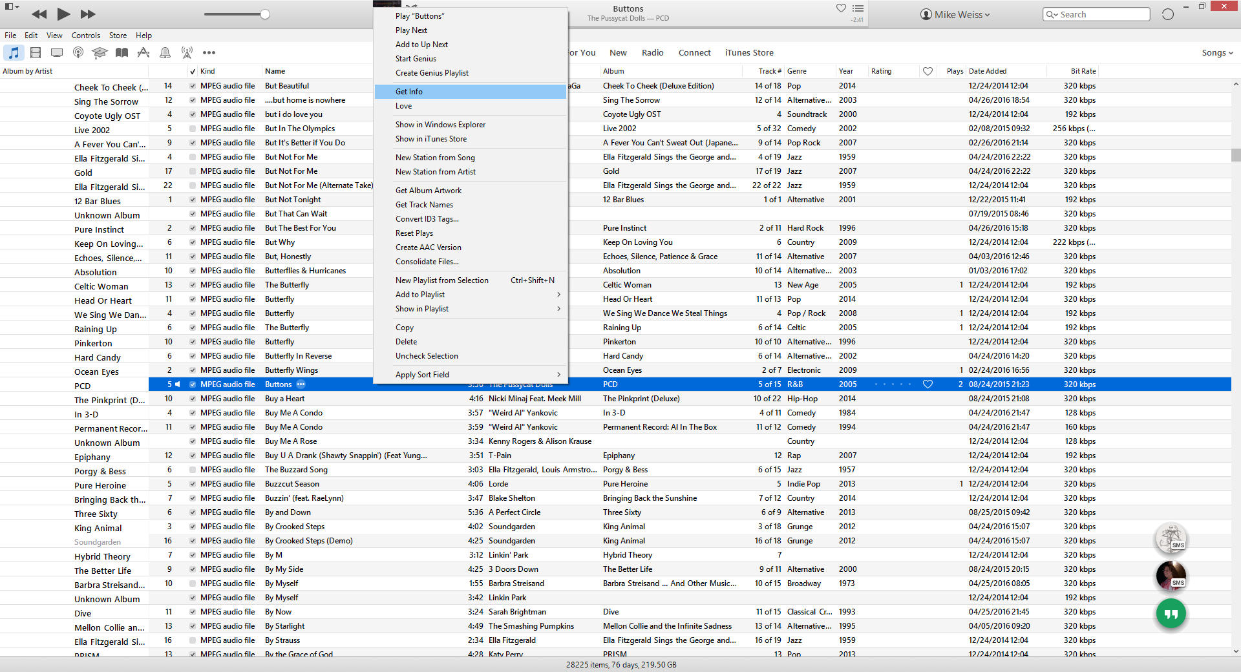
Task: Open the iTunes U graduation cap icon
Action: point(100,52)
